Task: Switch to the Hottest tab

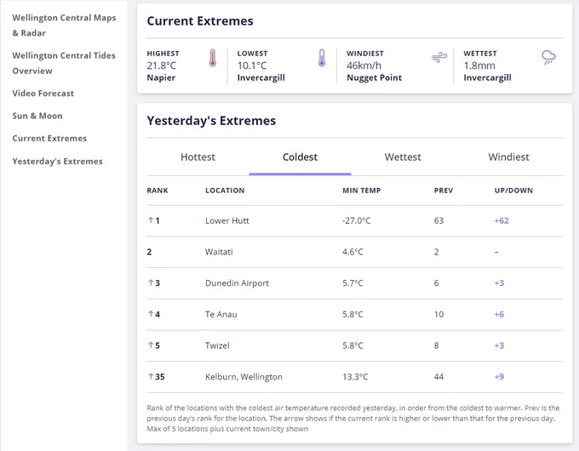Action: pyautogui.click(x=198, y=157)
